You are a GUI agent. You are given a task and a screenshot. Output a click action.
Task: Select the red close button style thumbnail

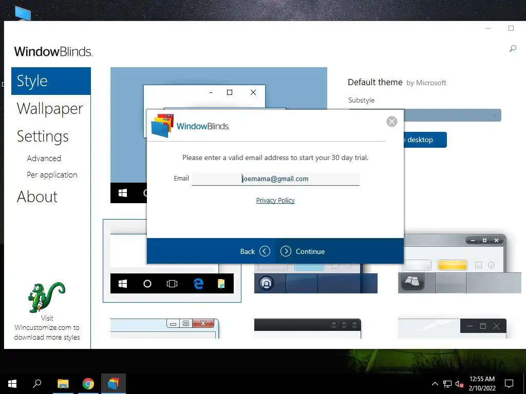point(165,328)
